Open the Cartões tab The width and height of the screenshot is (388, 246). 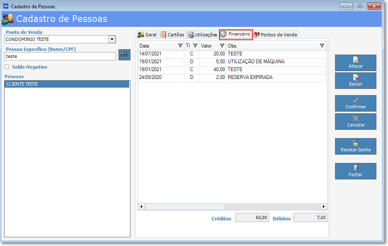[172, 35]
